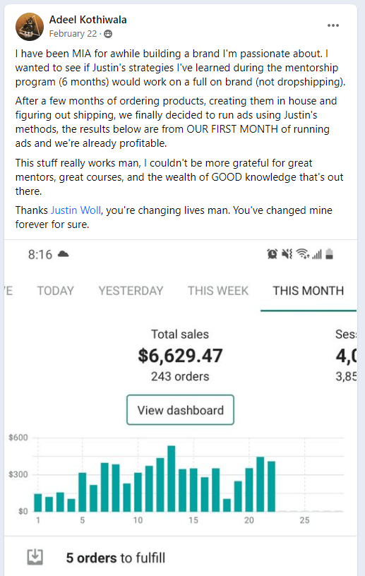Switch to the YESTERDAY tab

(x=131, y=291)
